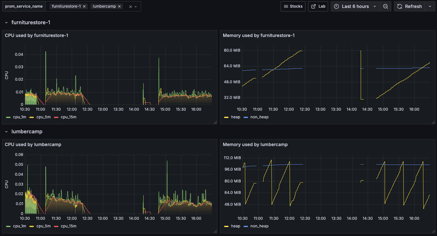Open the prom_service_name dropdown arrow

(x=136, y=7)
